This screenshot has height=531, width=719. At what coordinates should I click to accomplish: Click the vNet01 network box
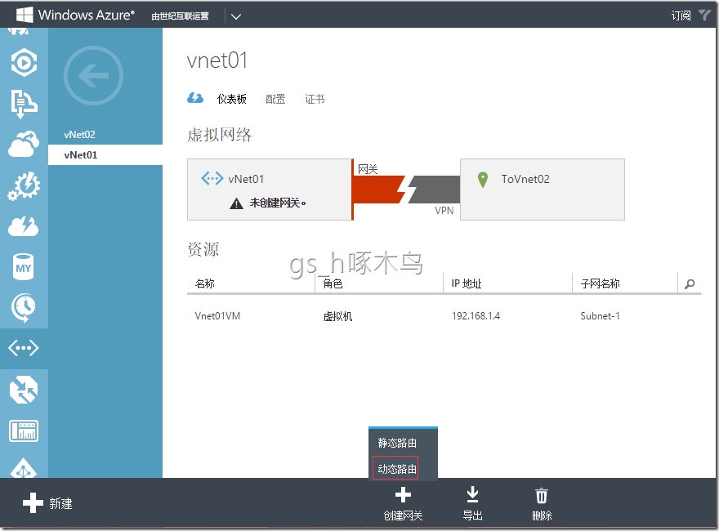point(270,190)
